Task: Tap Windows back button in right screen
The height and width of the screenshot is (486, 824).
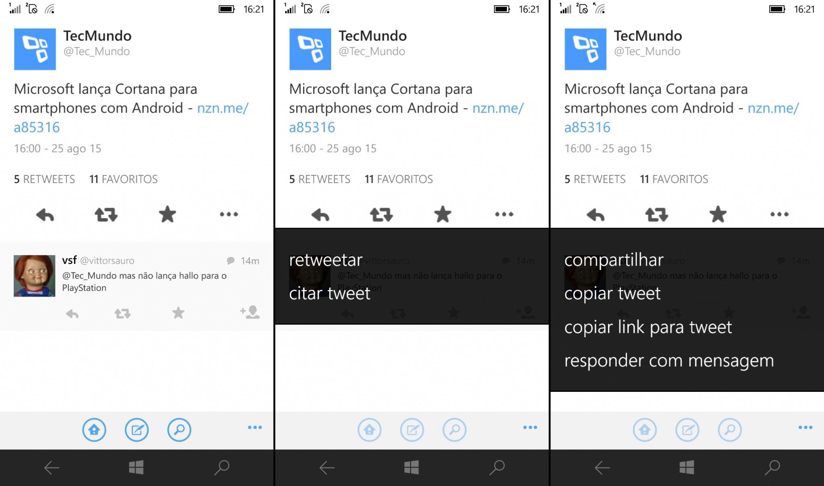Action: coord(602,468)
